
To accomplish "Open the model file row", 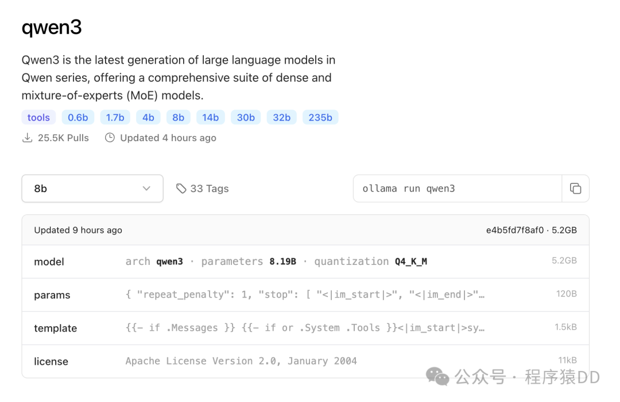I will point(305,262).
